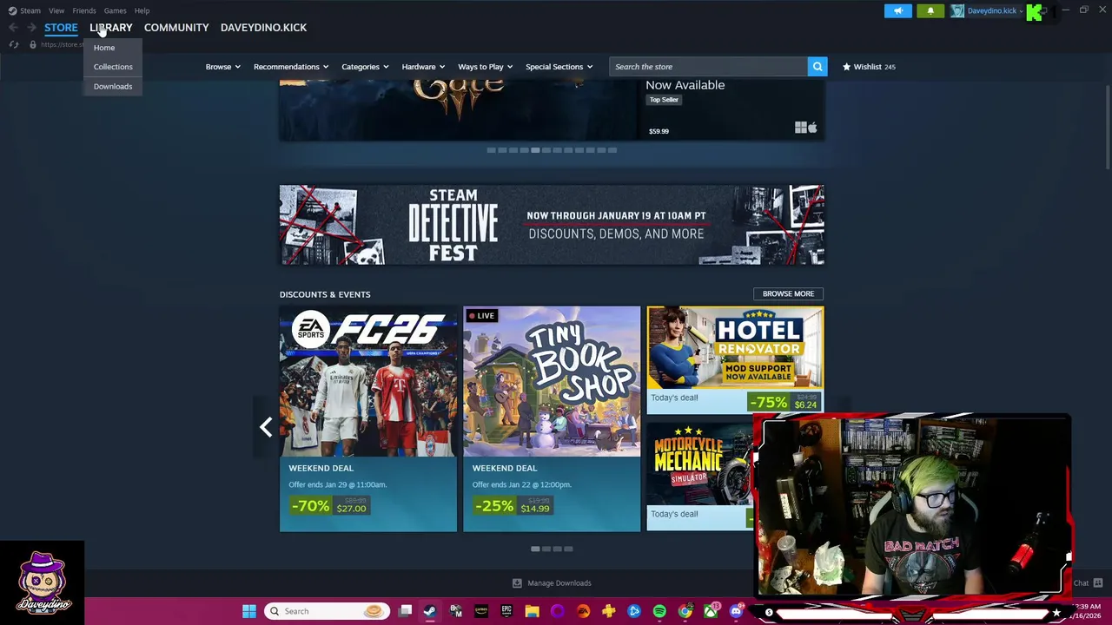
Task: Switch to the LIBRARY tab
Action: coord(111,28)
